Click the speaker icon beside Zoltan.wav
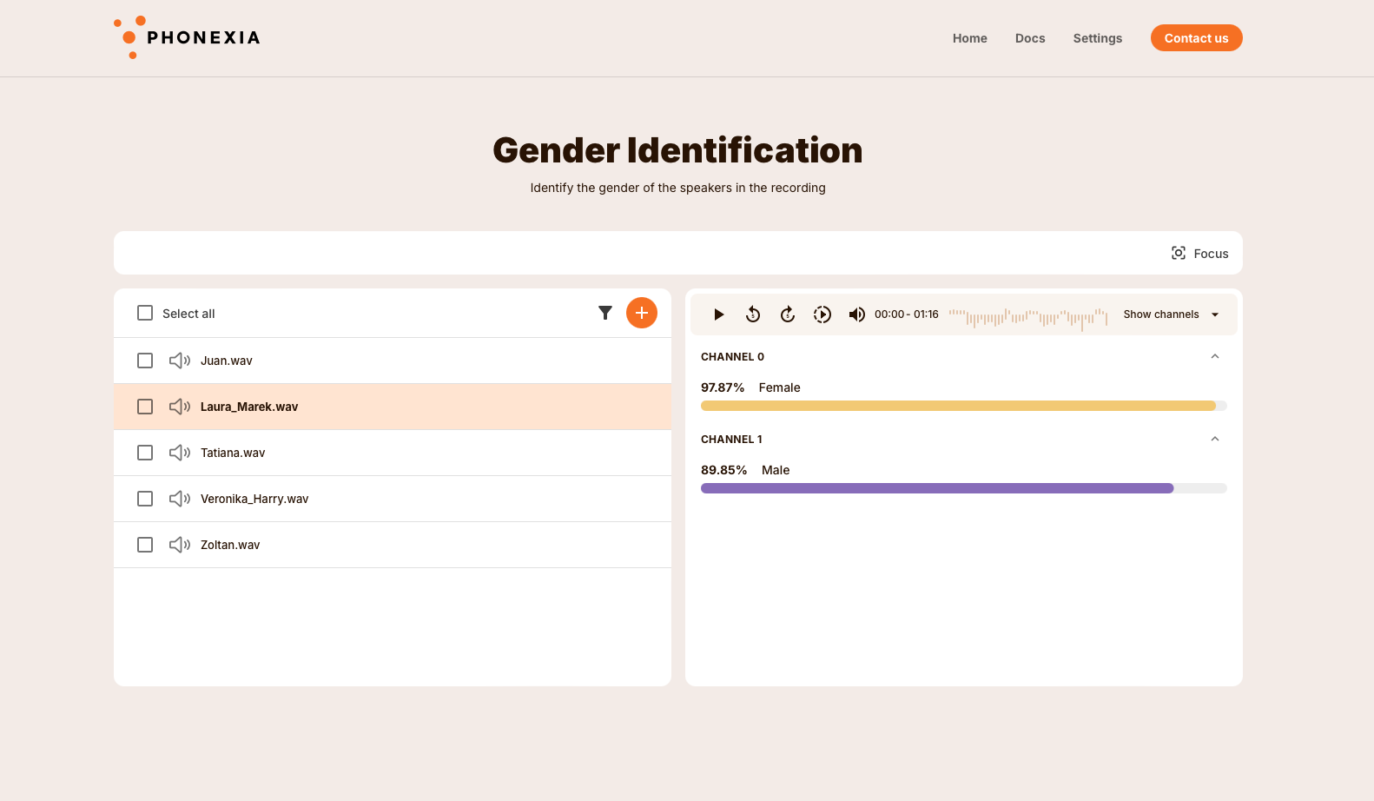The image size is (1374, 801). (x=180, y=545)
